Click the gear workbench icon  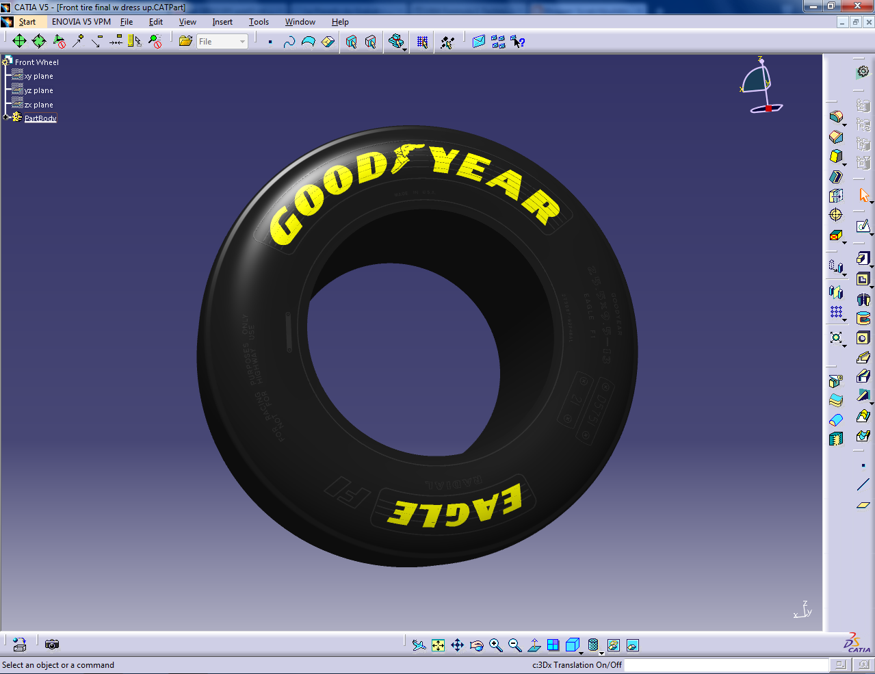pyautogui.click(x=863, y=71)
